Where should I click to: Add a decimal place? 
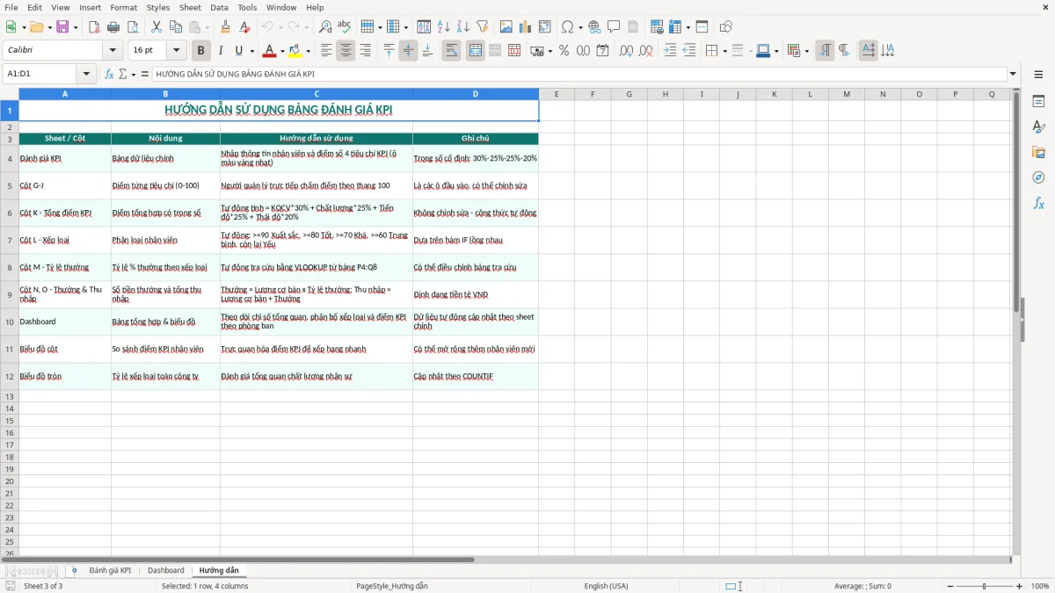point(627,51)
